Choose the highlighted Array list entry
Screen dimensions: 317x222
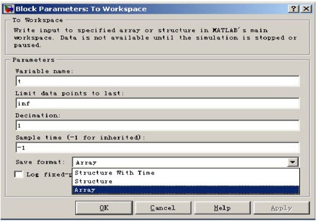coord(186,190)
